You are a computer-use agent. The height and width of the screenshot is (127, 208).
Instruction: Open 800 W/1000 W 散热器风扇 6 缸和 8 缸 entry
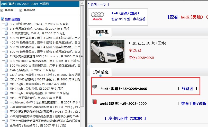pos(45,61)
